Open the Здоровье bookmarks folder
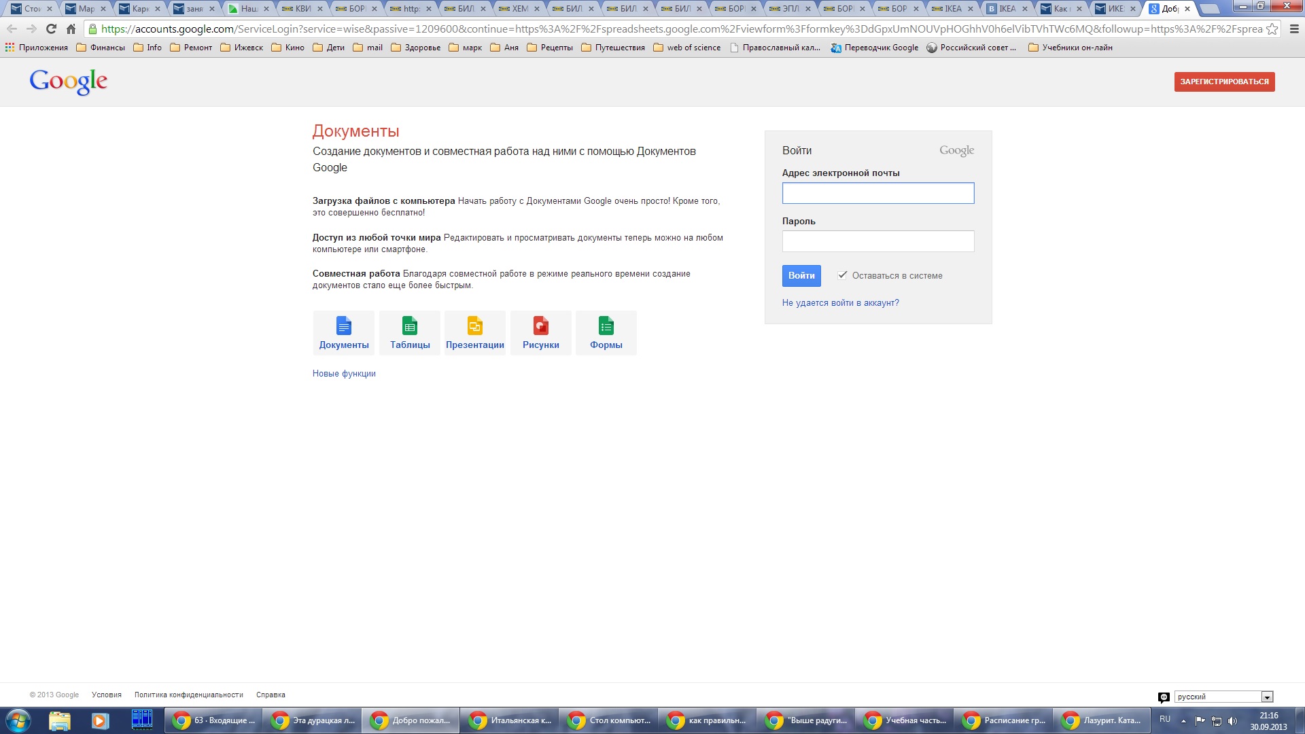Image resolution: width=1305 pixels, height=734 pixels. pos(415,48)
